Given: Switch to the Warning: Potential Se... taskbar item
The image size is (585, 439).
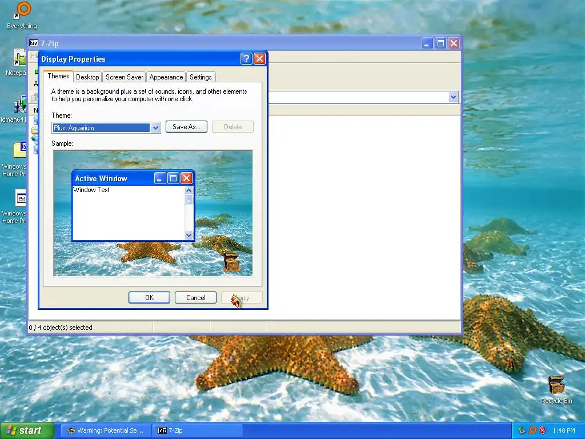Looking at the screenshot, I should [x=106, y=430].
